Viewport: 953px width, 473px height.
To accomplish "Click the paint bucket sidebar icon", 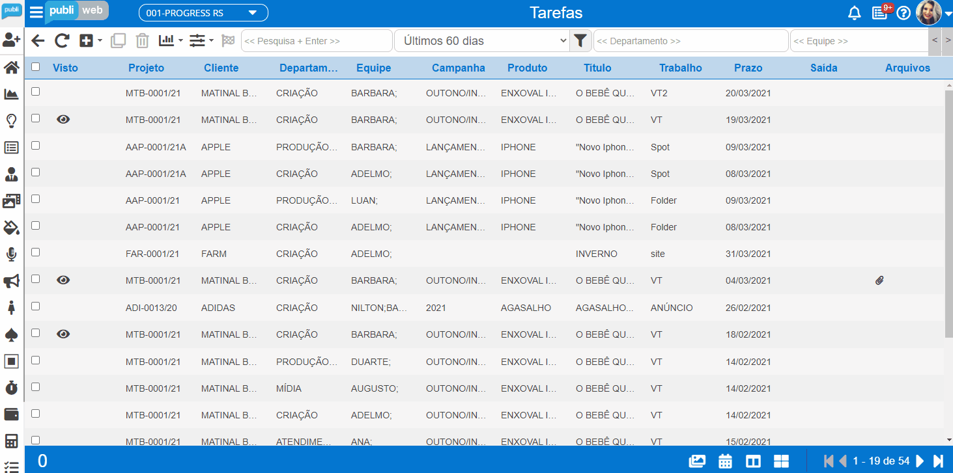I will (11, 228).
